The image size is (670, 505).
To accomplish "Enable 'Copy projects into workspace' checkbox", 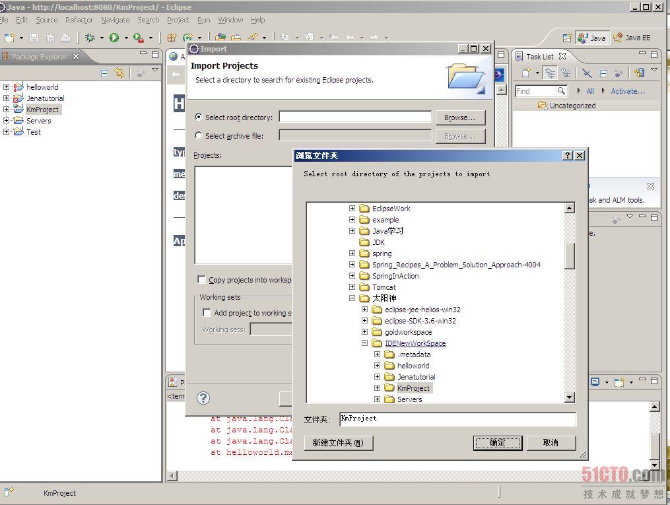I will point(202,280).
